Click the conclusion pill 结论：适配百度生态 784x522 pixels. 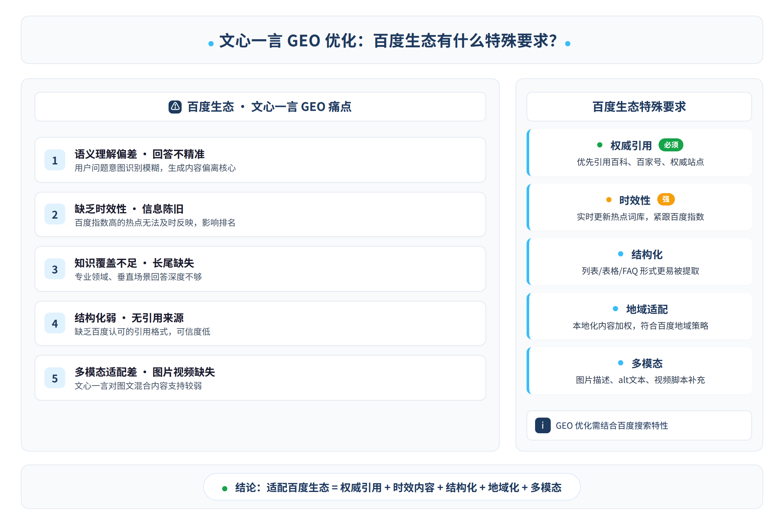click(392, 487)
